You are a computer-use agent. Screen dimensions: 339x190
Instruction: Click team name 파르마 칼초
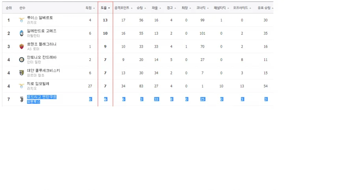(x=35, y=75)
